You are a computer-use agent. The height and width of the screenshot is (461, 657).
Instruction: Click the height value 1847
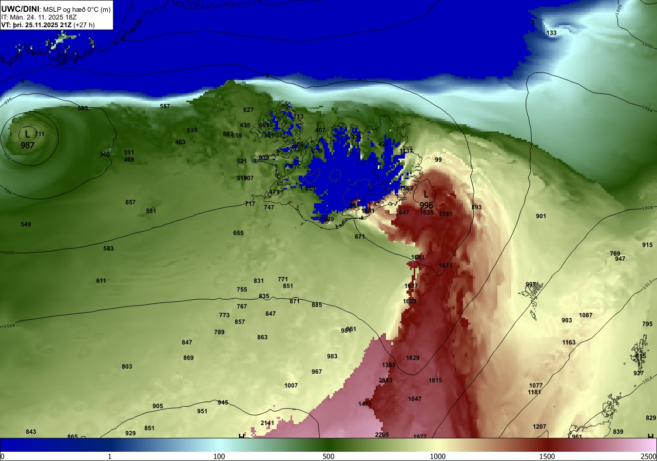pyautogui.click(x=415, y=399)
